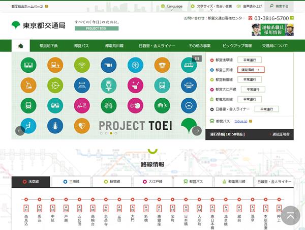
Task: Click the blue railway track circle icon
Action: (82, 85)
